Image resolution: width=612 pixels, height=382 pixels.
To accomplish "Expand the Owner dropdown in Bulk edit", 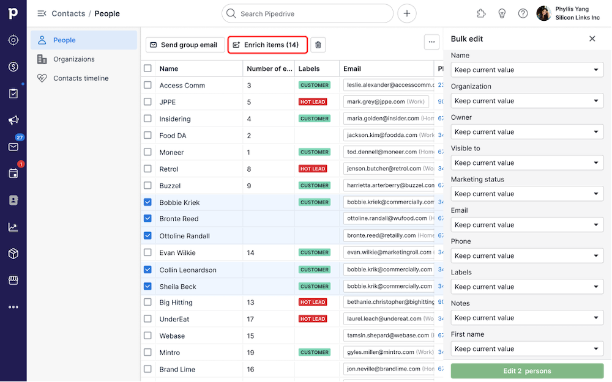I will (x=527, y=132).
